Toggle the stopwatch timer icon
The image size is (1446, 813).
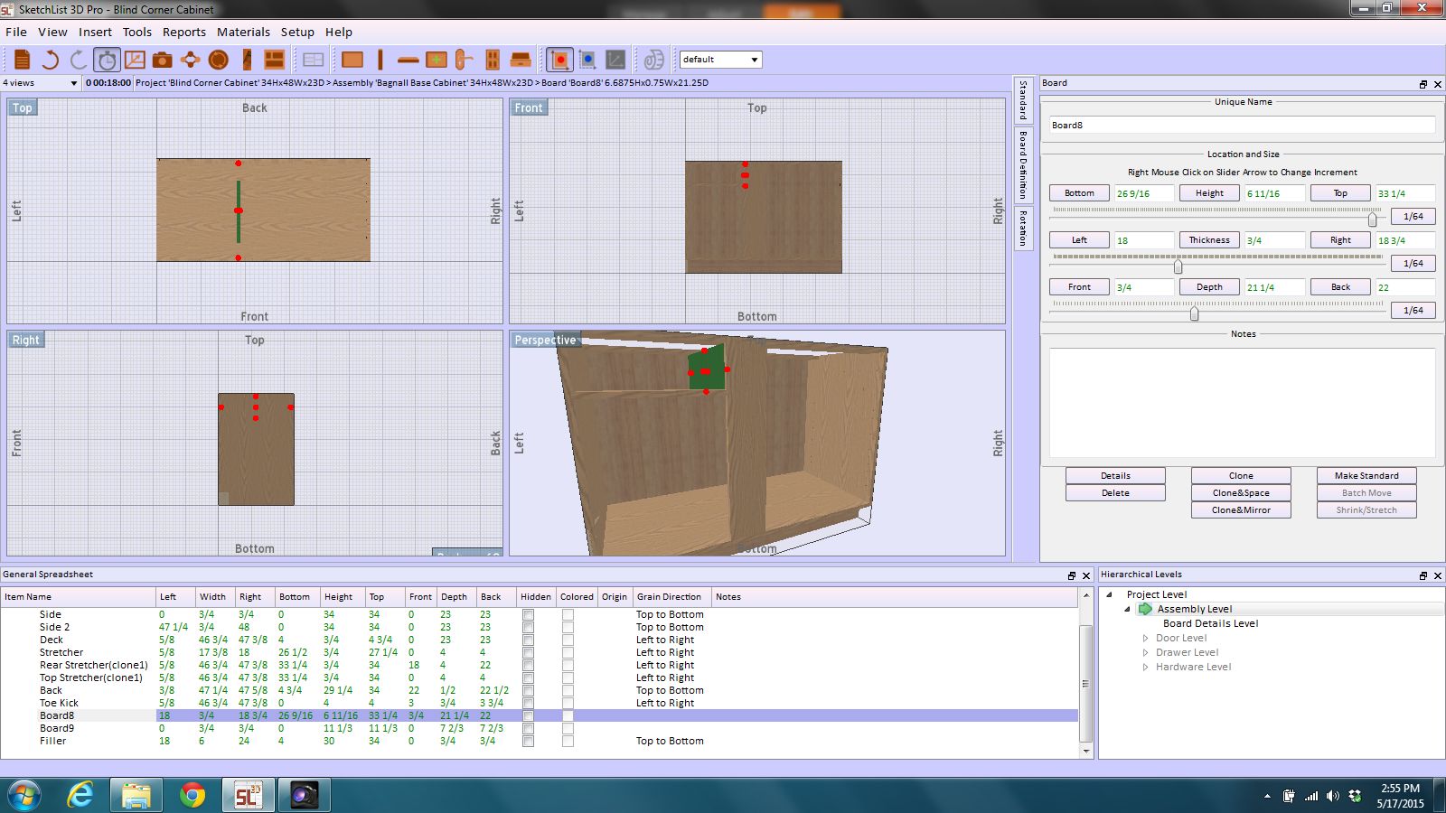click(107, 60)
